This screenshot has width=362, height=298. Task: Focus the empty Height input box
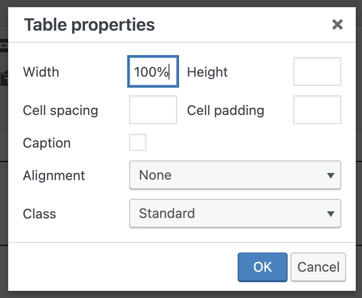point(317,72)
